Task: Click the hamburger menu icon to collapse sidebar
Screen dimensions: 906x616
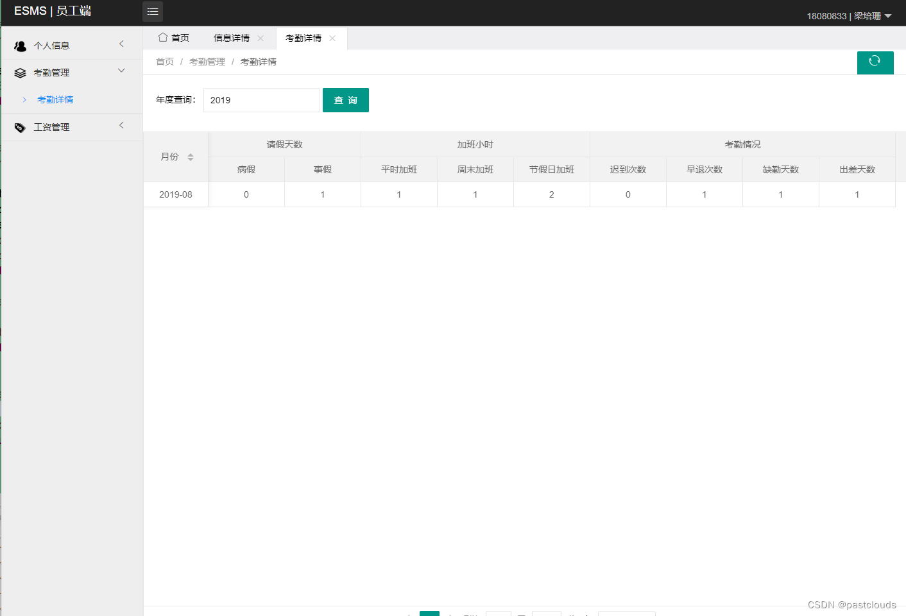Action: [152, 11]
